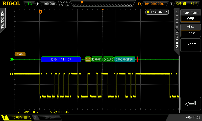
Task: Click the CRC:0x2FB4 decode field
Action: pos(124,59)
